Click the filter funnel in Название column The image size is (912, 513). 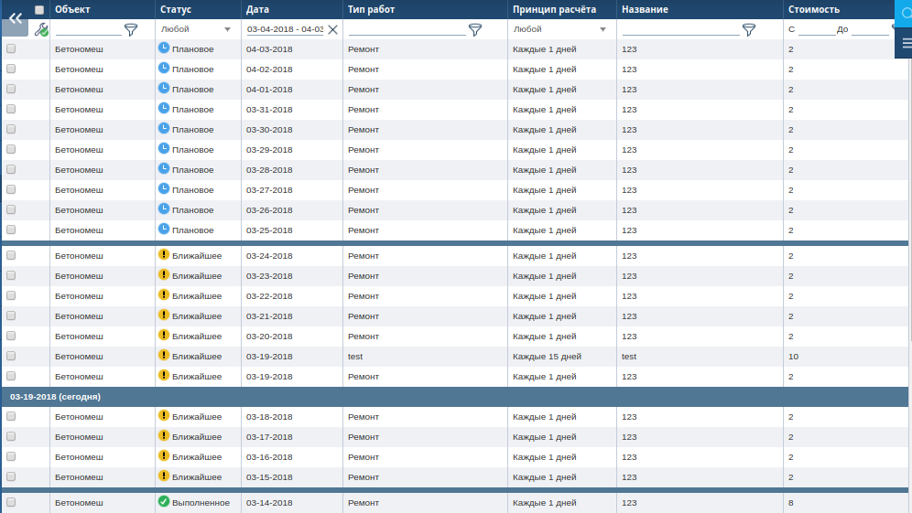pyautogui.click(x=749, y=29)
